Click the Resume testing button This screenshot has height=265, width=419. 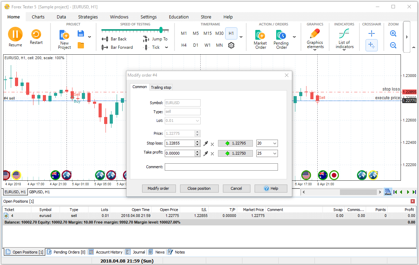(15, 34)
